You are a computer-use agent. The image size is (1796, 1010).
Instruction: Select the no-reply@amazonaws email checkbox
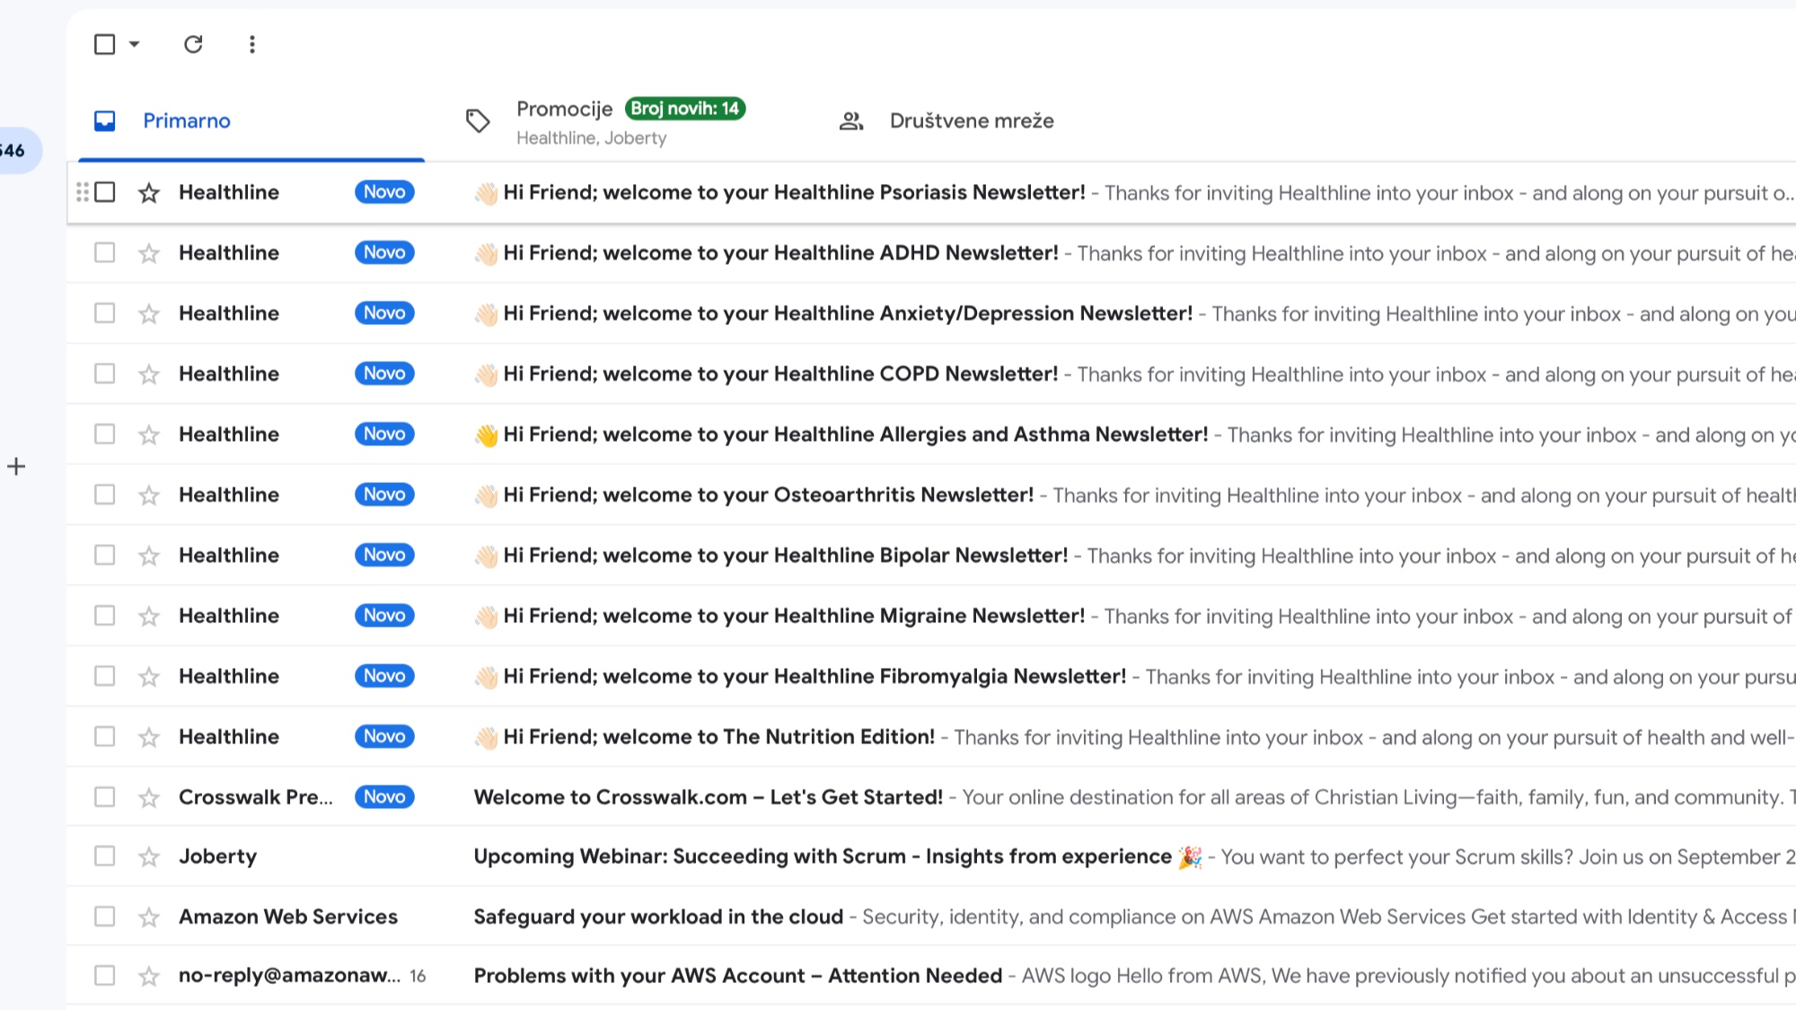[x=105, y=975]
